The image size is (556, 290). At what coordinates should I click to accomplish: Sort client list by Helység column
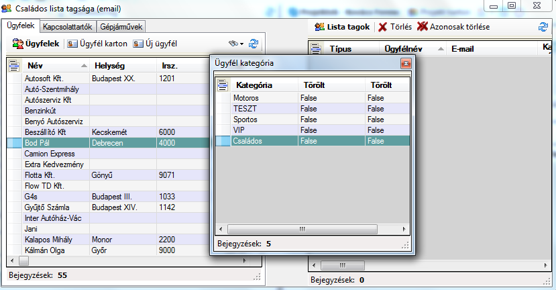pos(123,66)
